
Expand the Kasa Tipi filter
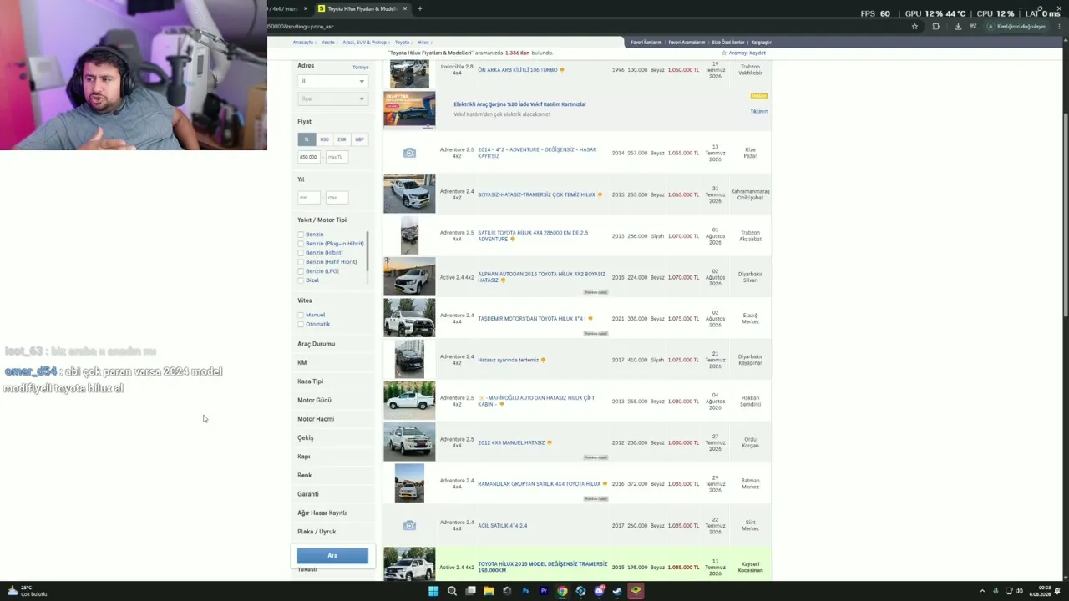click(310, 381)
